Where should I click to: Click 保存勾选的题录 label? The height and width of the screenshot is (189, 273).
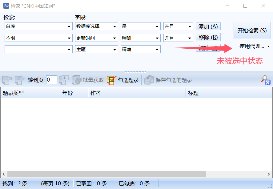[x=174, y=80]
